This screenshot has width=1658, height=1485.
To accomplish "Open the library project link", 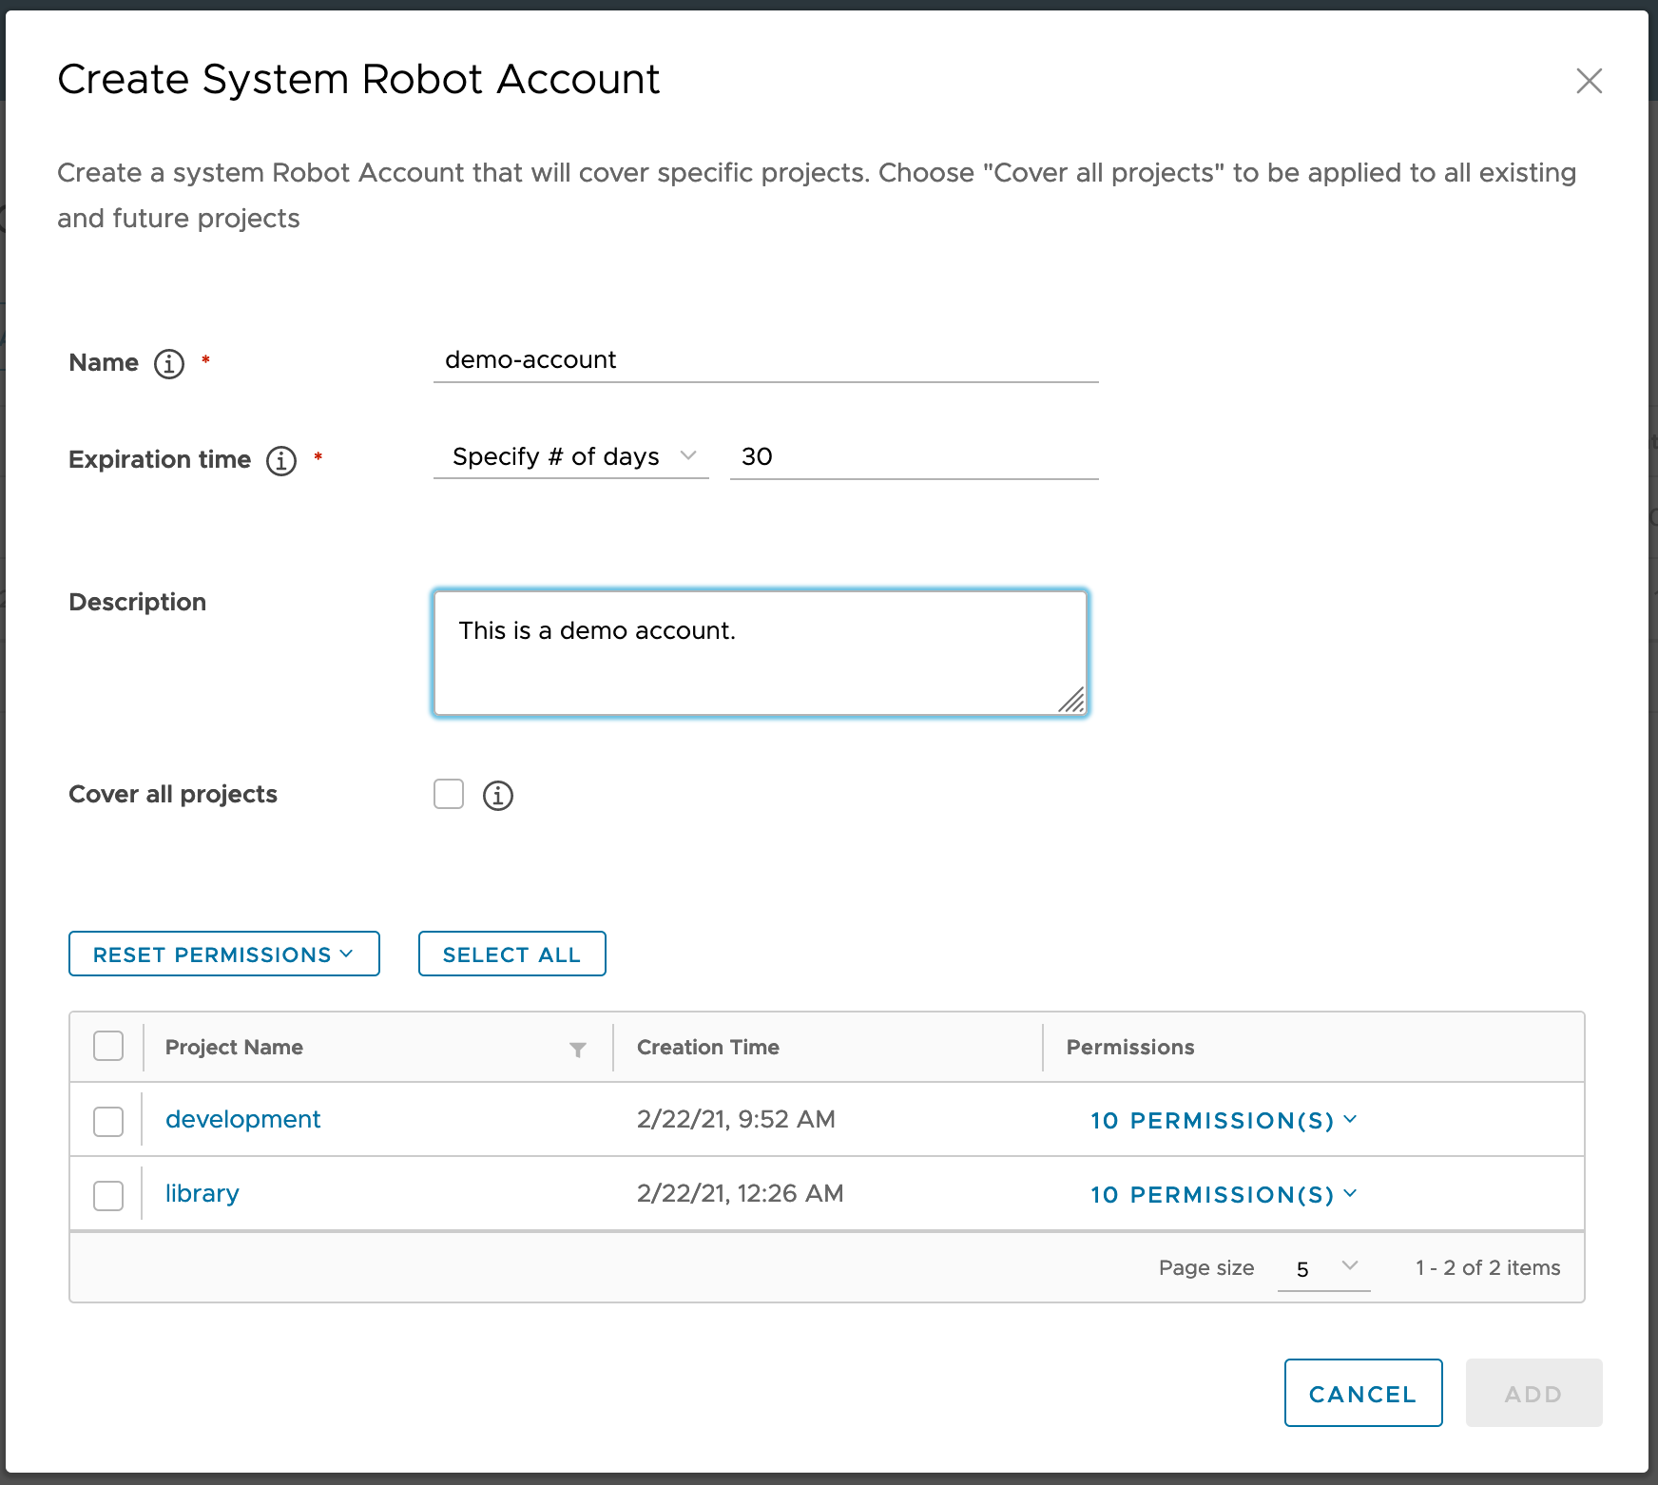I will pos(202,1193).
